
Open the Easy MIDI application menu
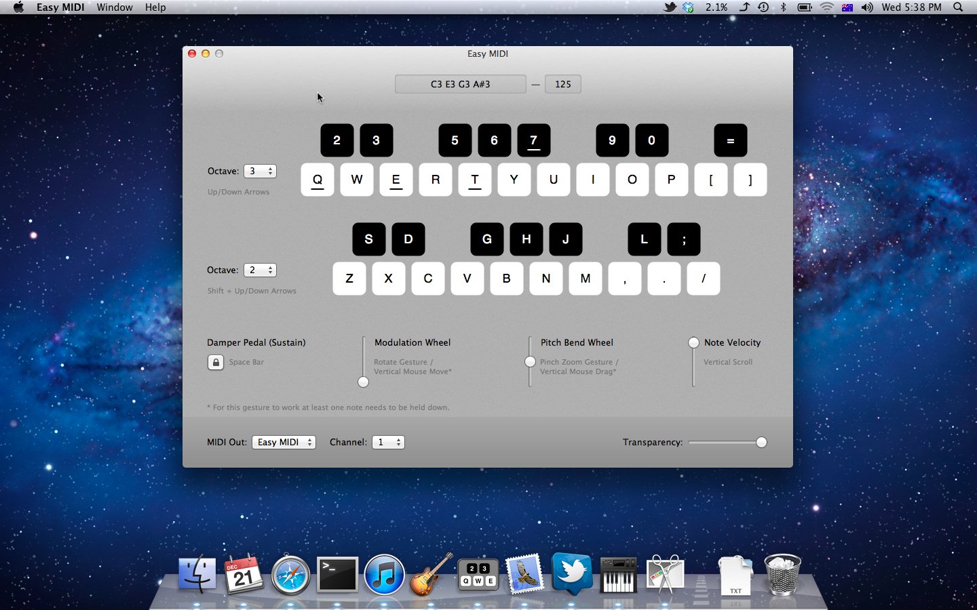(60, 7)
